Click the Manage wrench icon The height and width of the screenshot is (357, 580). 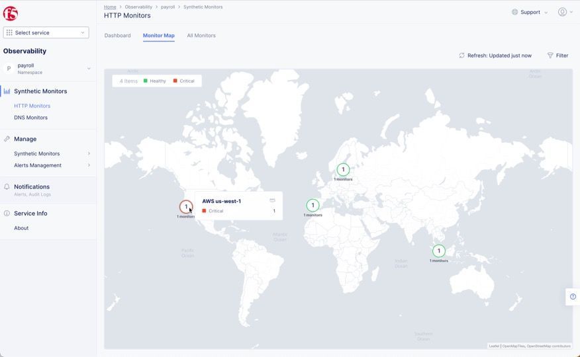[x=7, y=139]
